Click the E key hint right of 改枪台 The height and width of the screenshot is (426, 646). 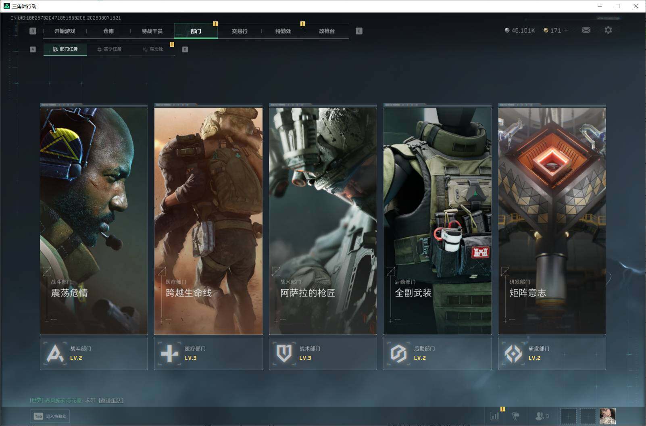click(359, 31)
